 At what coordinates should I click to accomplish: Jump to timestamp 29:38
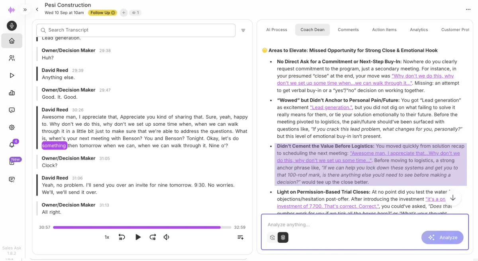pyautogui.click(x=105, y=51)
